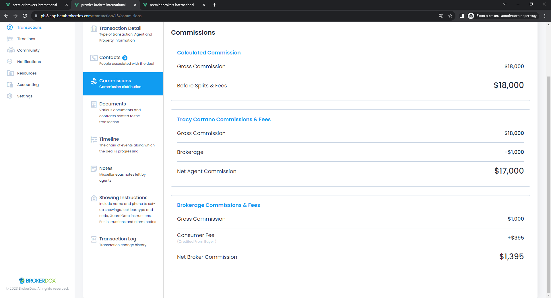Click the Showing Instructions house icon

(x=94, y=198)
